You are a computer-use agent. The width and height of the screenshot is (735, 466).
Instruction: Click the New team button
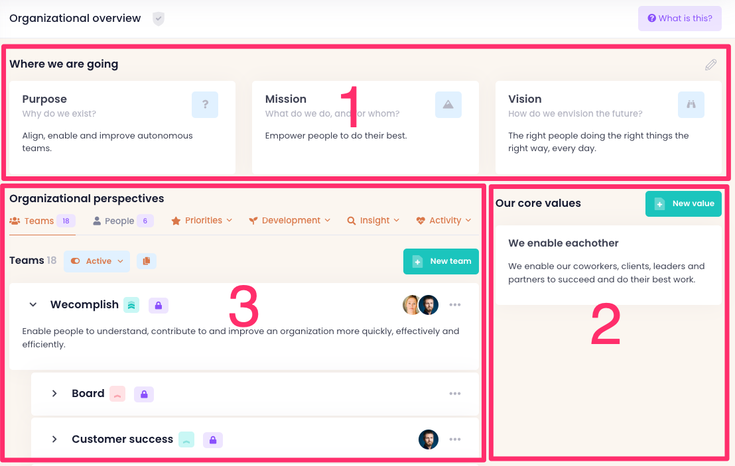[x=441, y=261]
